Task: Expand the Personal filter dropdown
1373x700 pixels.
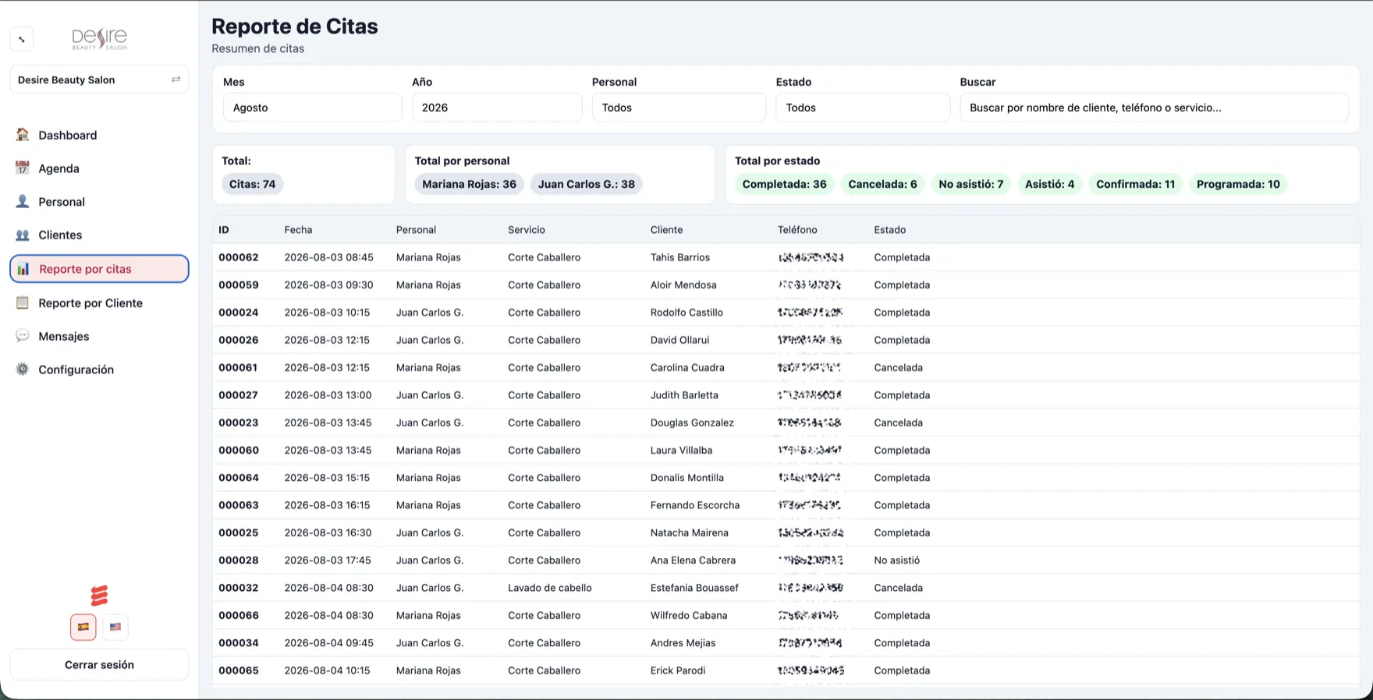Action: pos(679,108)
